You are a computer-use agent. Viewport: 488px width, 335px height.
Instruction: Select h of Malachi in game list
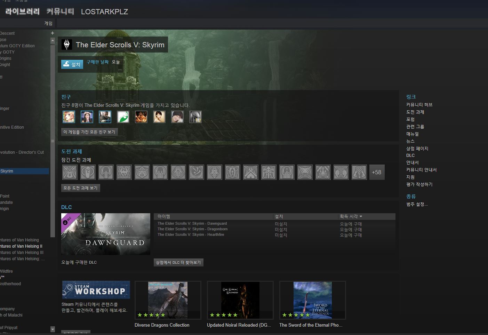[x=11, y=315]
